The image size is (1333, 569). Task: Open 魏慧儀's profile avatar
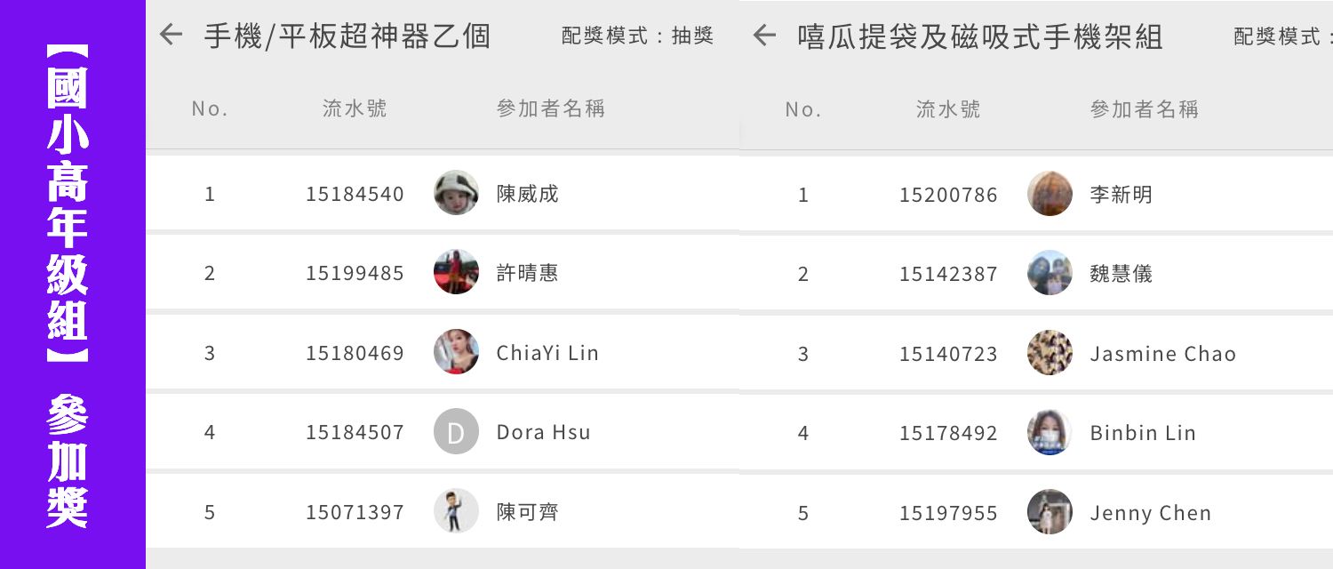click(1050, 273)
